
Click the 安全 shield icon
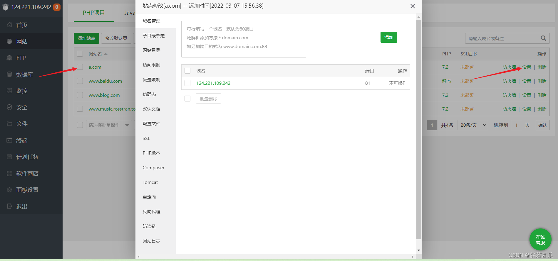[x=9, y=107]
